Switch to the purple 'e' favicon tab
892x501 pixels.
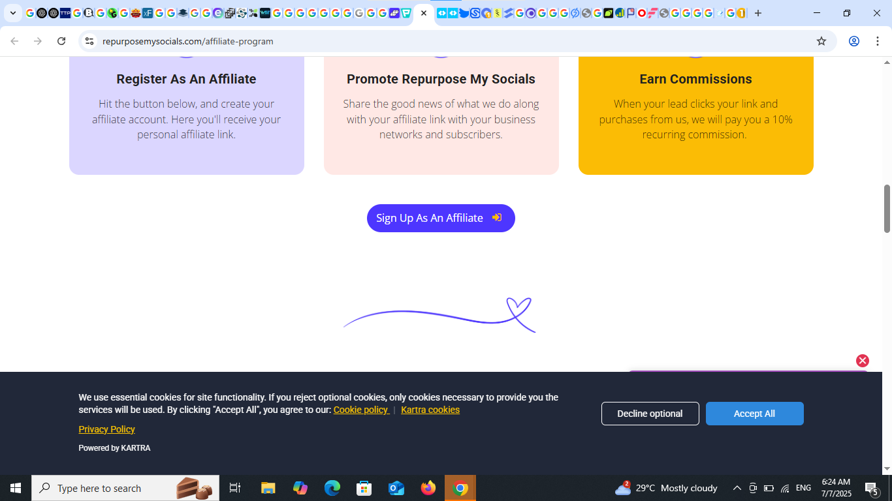click(218, 13)
